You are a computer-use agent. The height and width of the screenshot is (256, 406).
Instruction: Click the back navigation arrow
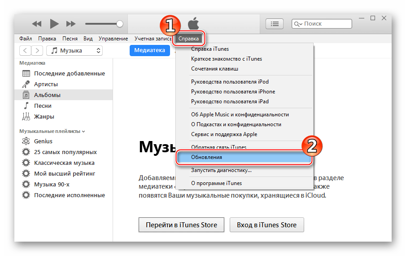coord(25,50)
